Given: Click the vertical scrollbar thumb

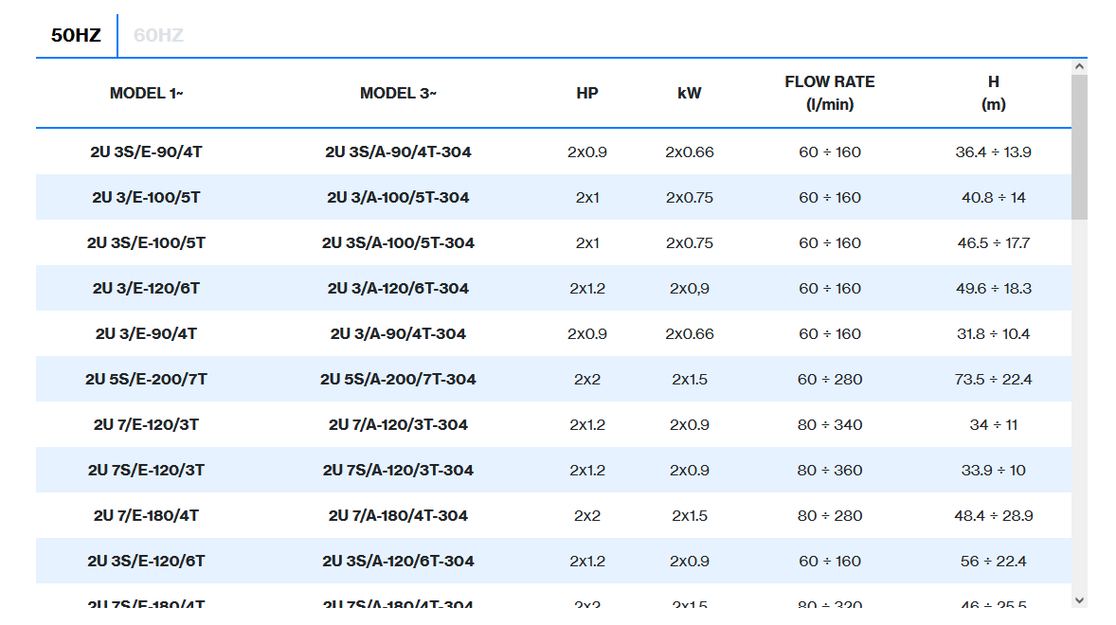Looking at the screenshot, I should 1079,147.
